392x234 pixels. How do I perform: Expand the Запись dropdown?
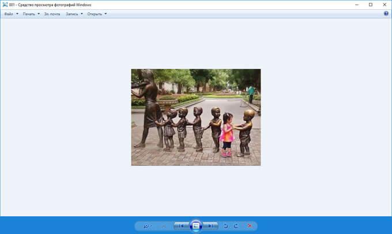pyautogui.click(x=74, y=14)
